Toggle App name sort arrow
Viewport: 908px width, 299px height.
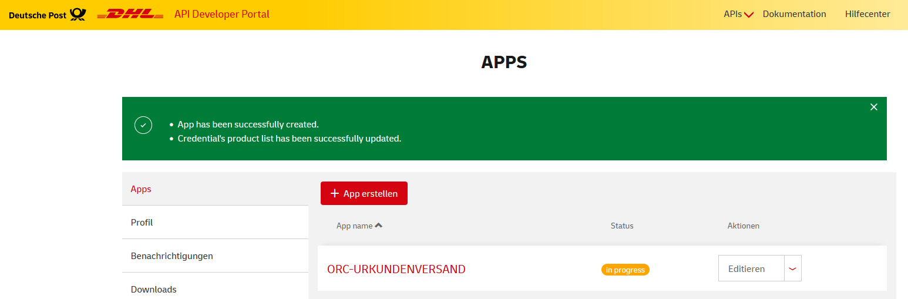coord(379,226)
